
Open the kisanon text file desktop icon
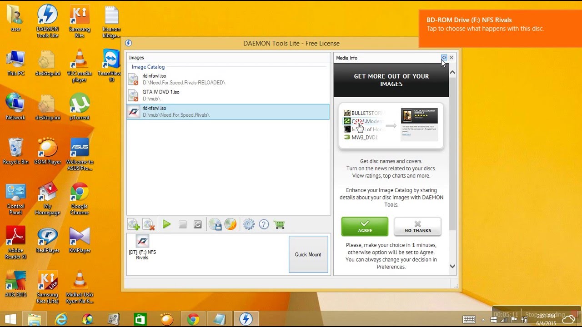coord(111,21)
